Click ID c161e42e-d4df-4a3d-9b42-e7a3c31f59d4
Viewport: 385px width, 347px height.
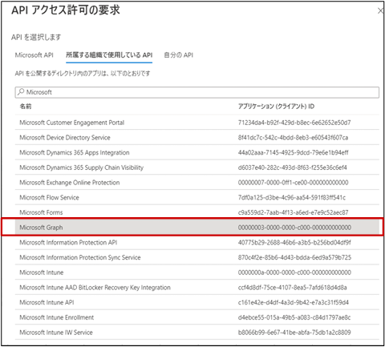(294, 302)
